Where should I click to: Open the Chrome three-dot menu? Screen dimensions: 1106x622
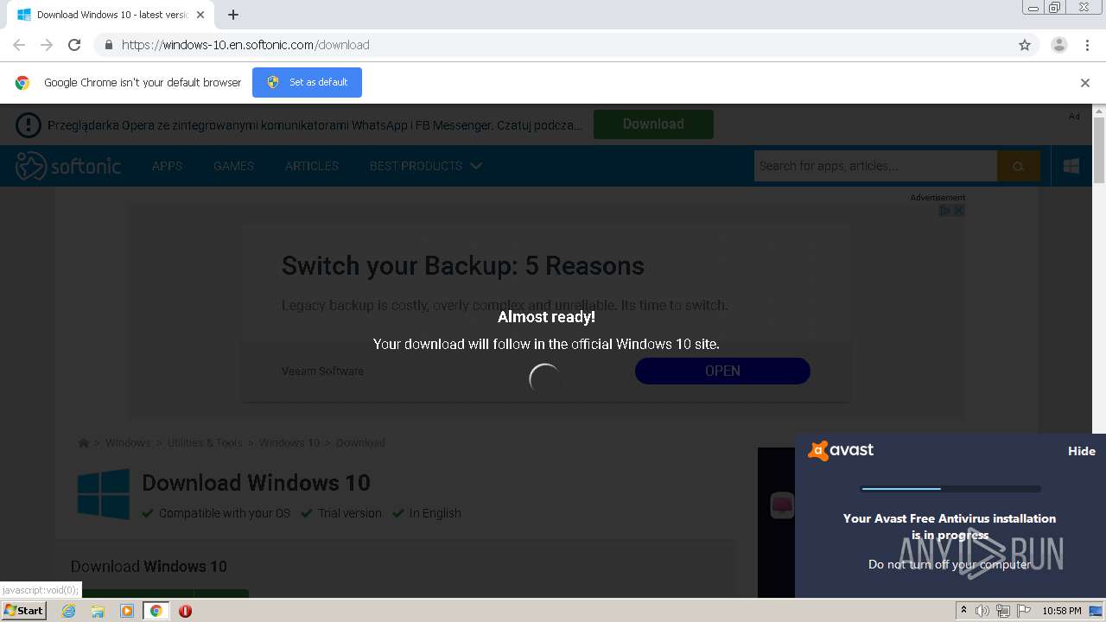pos(1087,45)
